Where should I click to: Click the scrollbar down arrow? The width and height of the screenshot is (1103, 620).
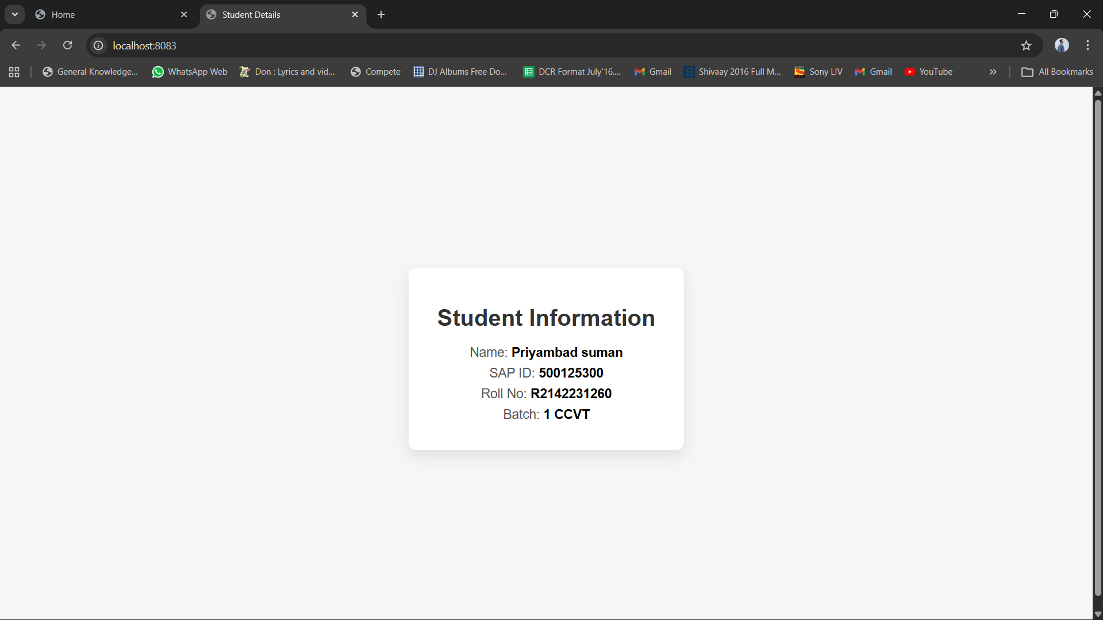coord(1098,614)
